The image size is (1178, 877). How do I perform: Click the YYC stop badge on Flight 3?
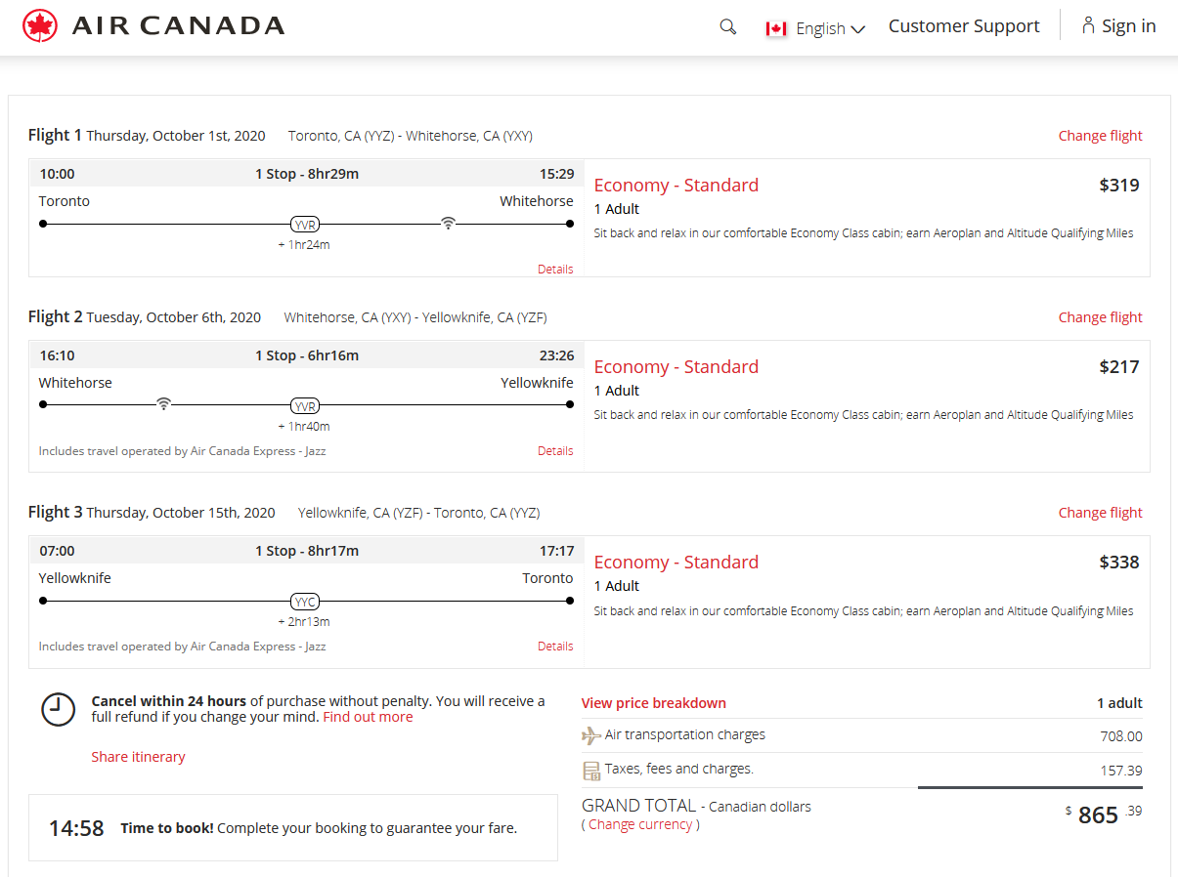[x=305, y=602]
